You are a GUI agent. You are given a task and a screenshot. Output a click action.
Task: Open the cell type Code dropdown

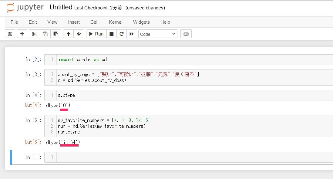click(x=158, y=34)
